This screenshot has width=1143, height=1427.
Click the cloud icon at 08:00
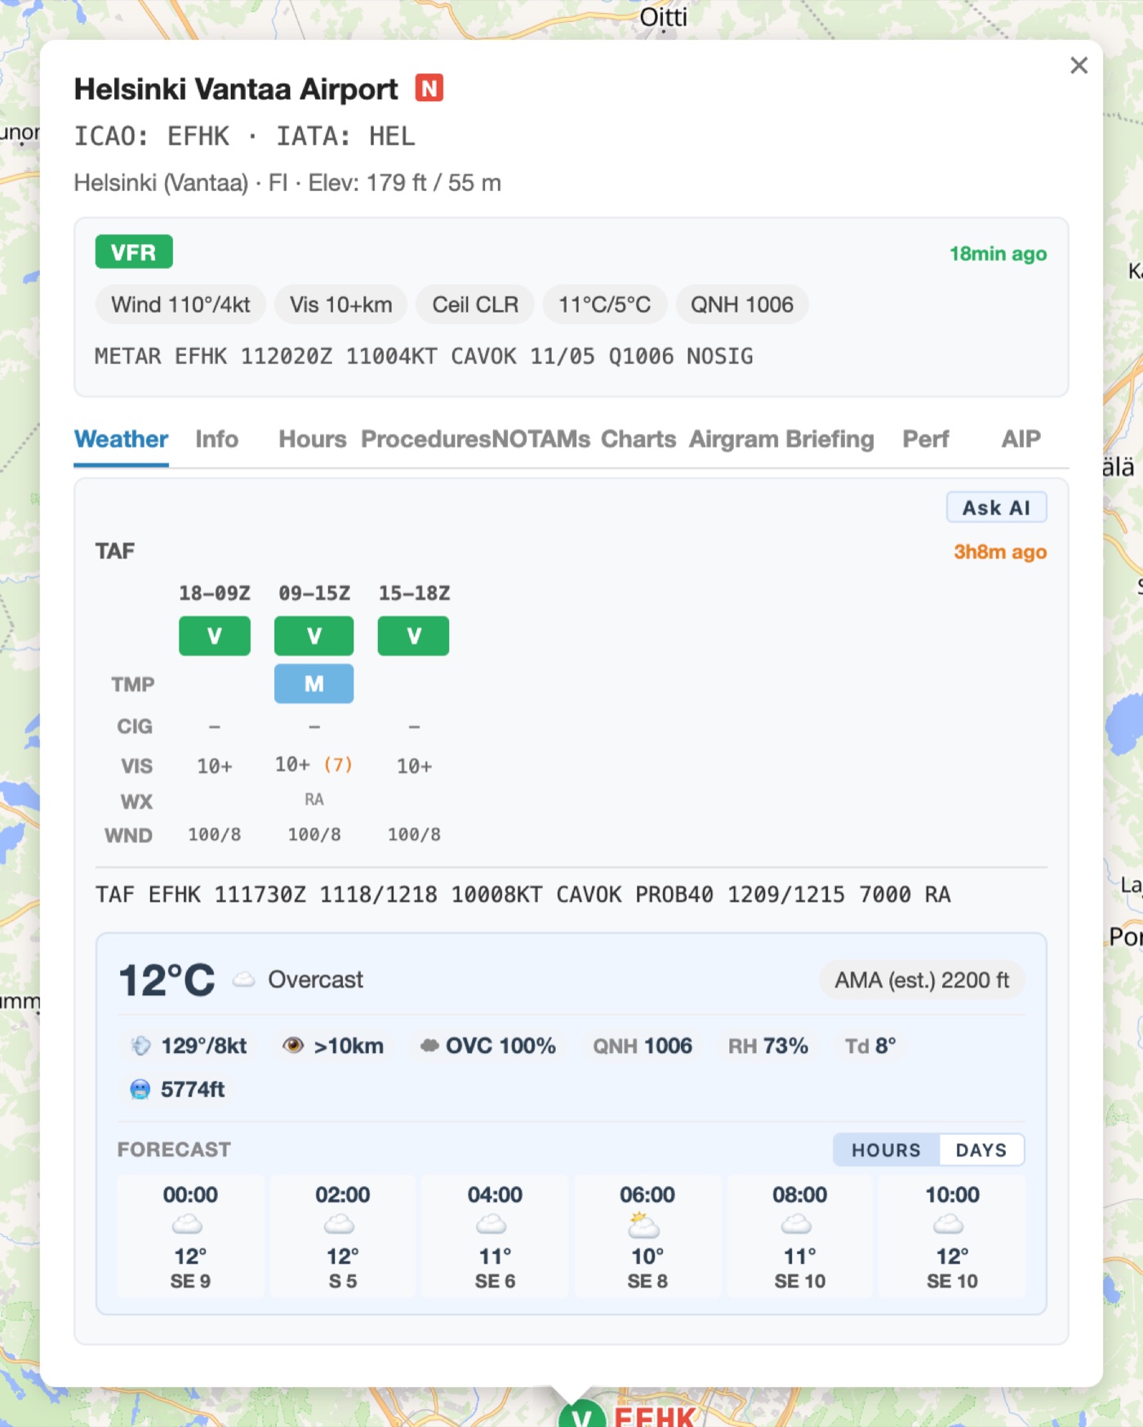(797, 1225)
